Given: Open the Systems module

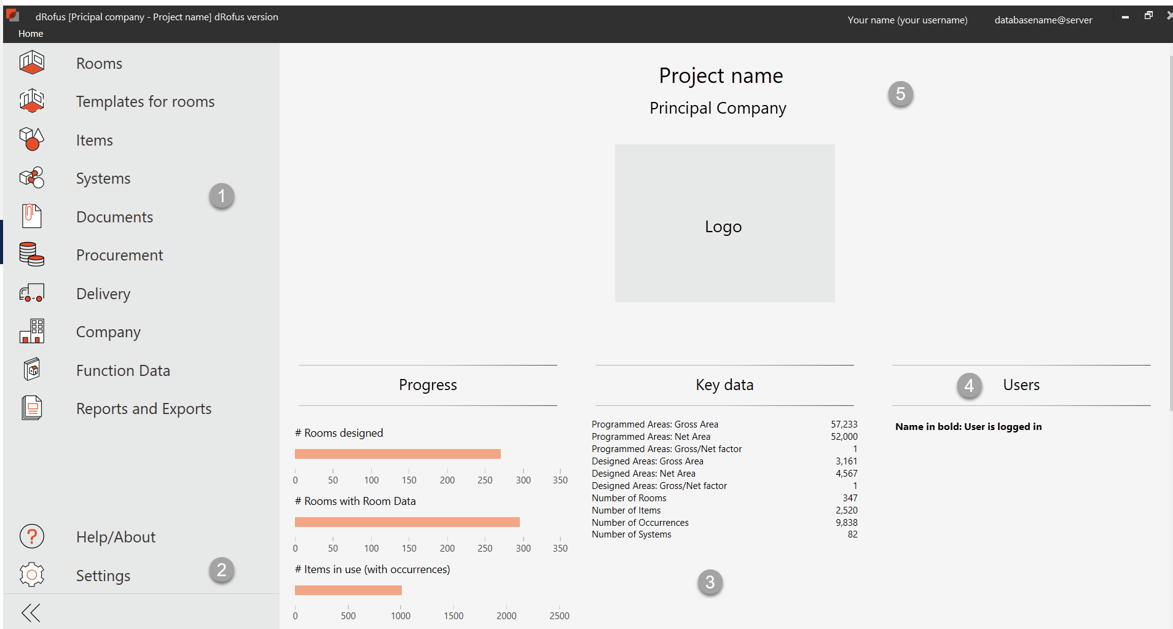Looking at the screenshot, I should [x=103, y=178].
